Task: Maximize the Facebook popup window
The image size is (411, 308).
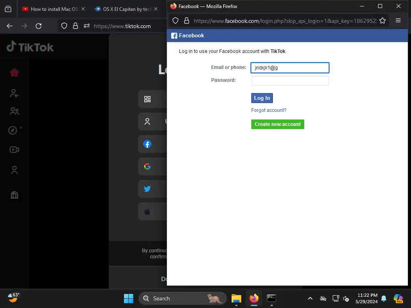Action: point(380,6)
